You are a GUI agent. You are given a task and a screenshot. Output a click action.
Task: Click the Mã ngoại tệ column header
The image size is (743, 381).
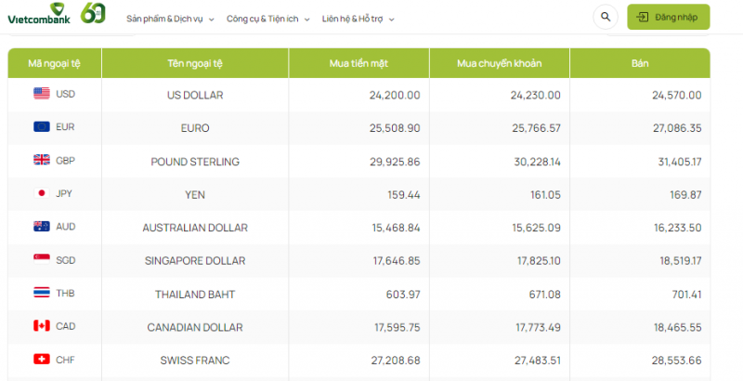point(54,63)
